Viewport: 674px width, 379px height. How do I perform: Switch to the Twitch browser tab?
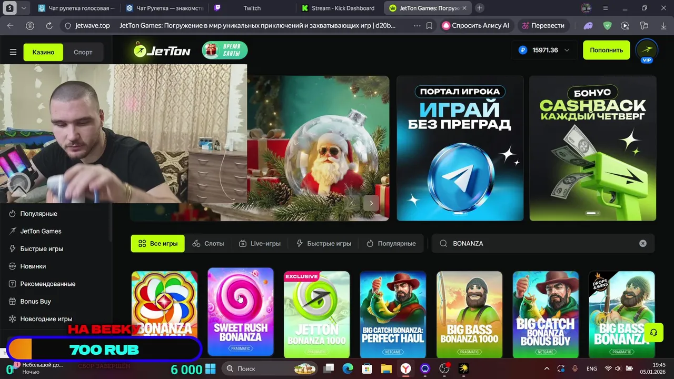click(x=252, y=8)
